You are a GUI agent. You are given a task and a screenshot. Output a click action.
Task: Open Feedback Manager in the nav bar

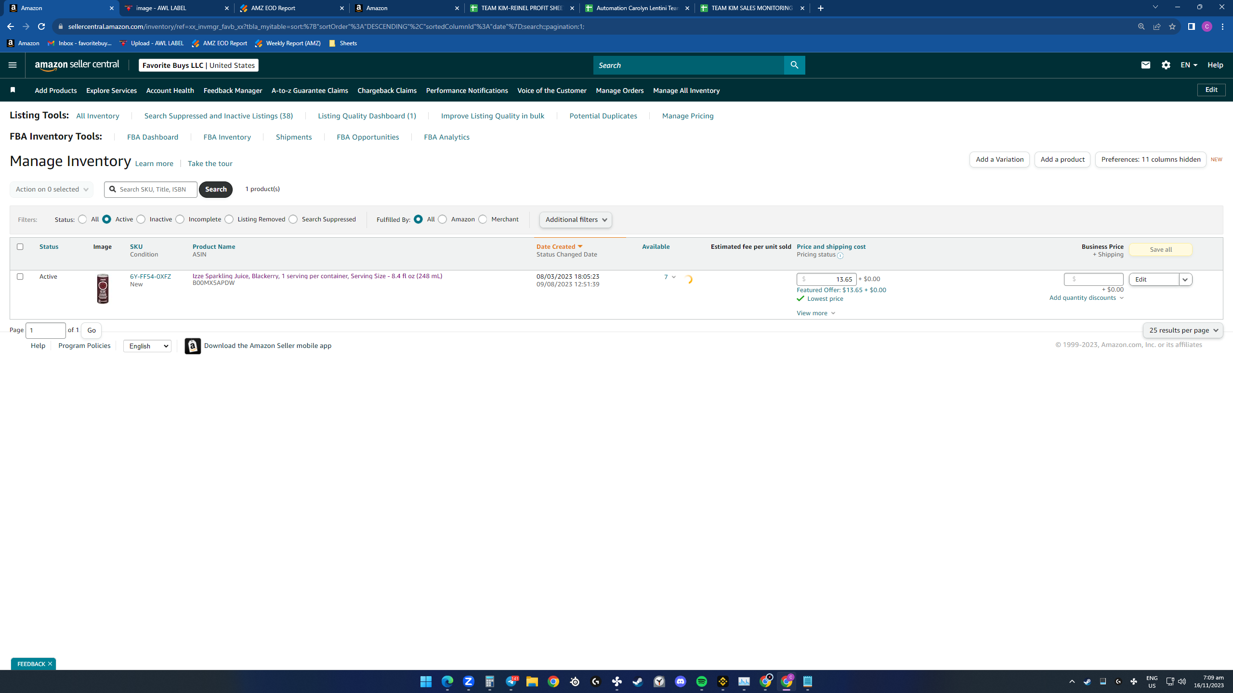pos(233,90)
